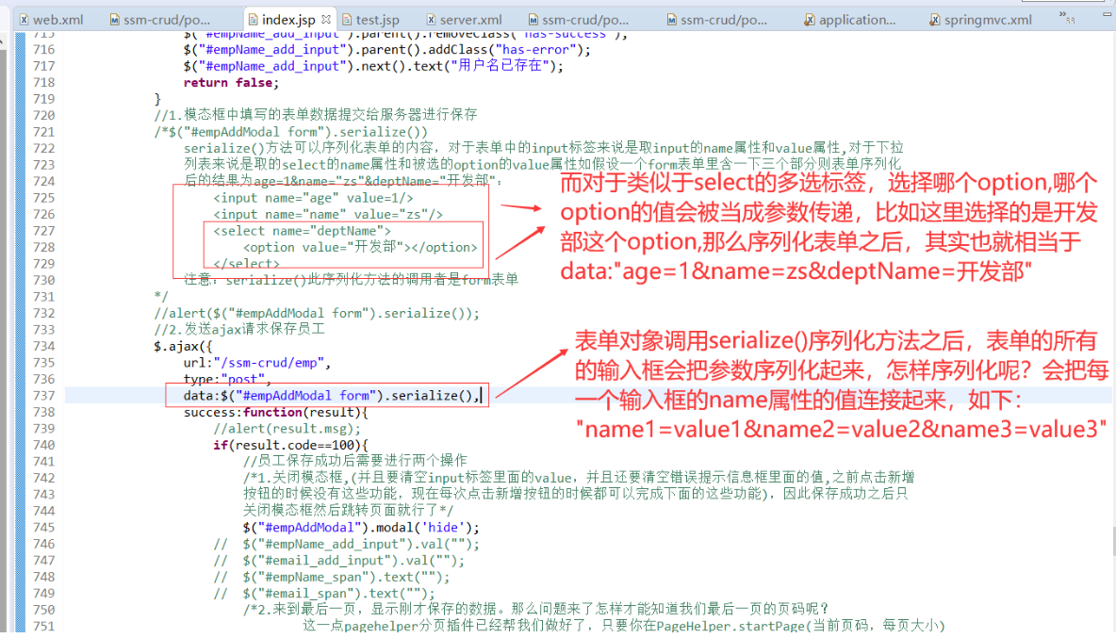Click the web.xml tab file icon
This screenshot has height=638, width=1116.
(x=25, y=20)
